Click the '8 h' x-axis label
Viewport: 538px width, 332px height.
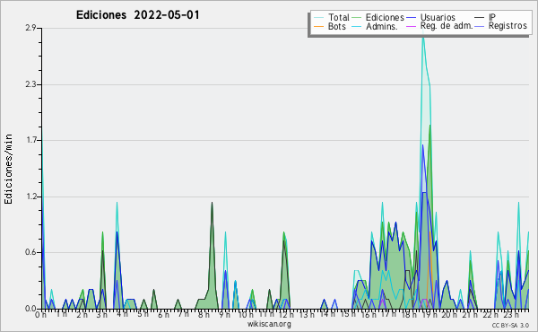pos(204,315)
